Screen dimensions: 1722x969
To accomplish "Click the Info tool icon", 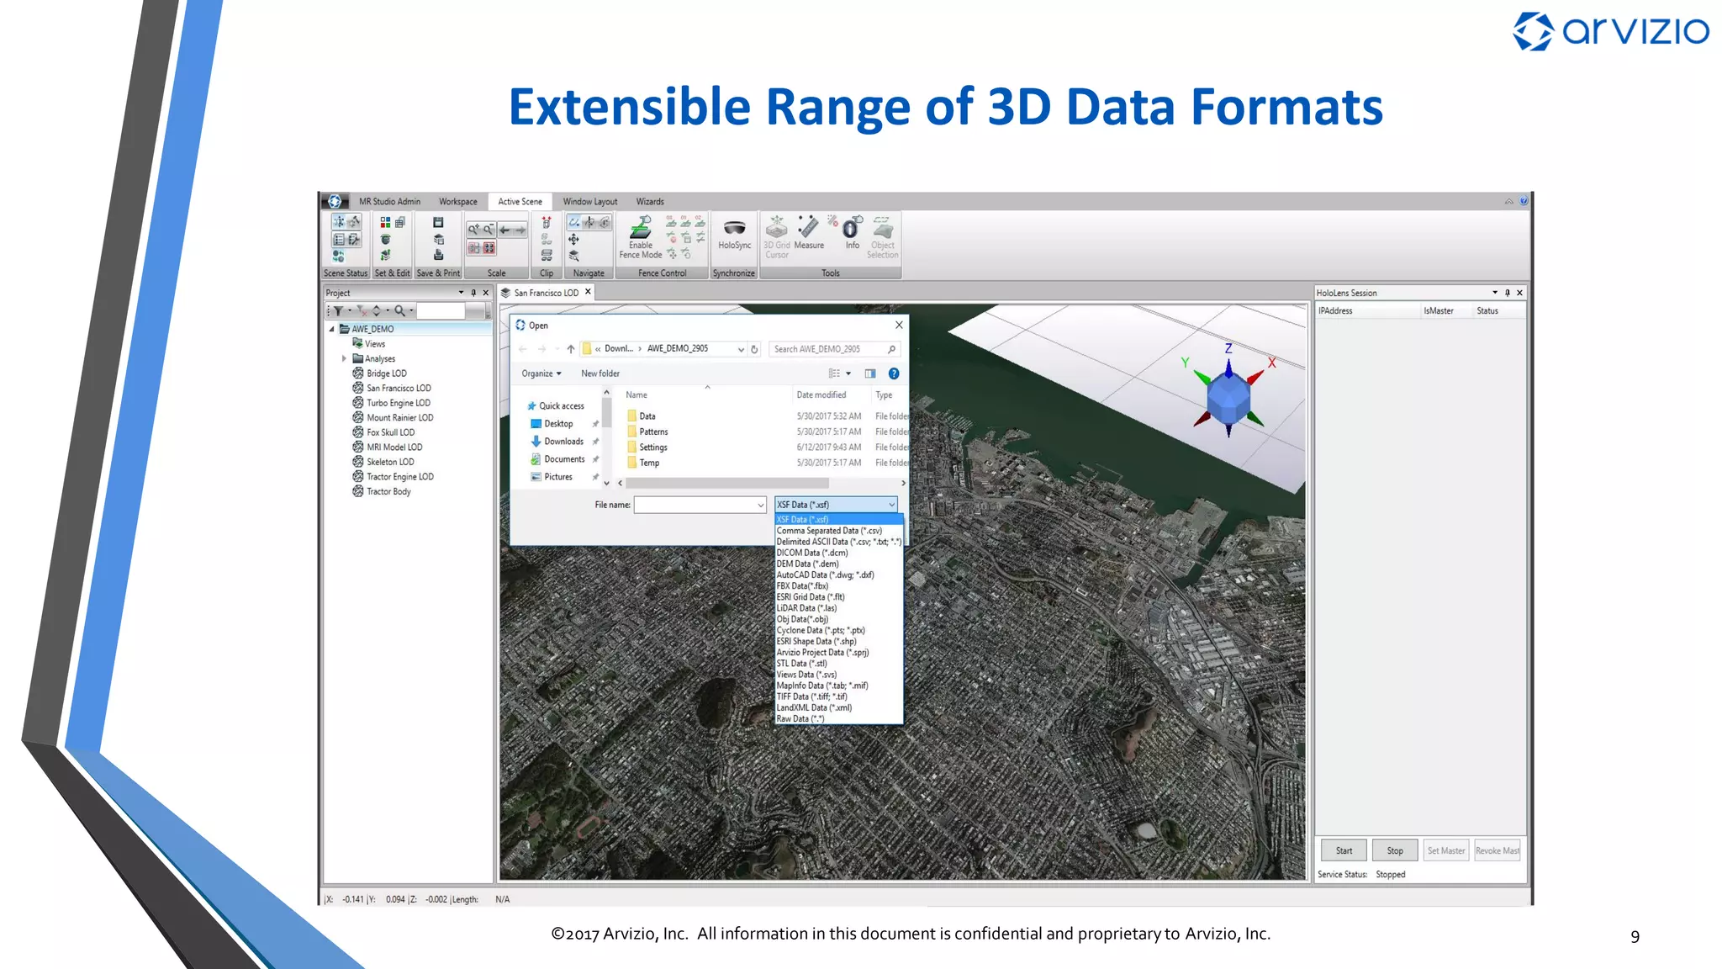I will 851,228.
